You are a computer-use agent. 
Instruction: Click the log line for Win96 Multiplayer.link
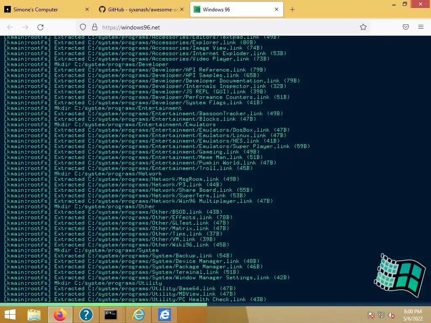point(138,201)
